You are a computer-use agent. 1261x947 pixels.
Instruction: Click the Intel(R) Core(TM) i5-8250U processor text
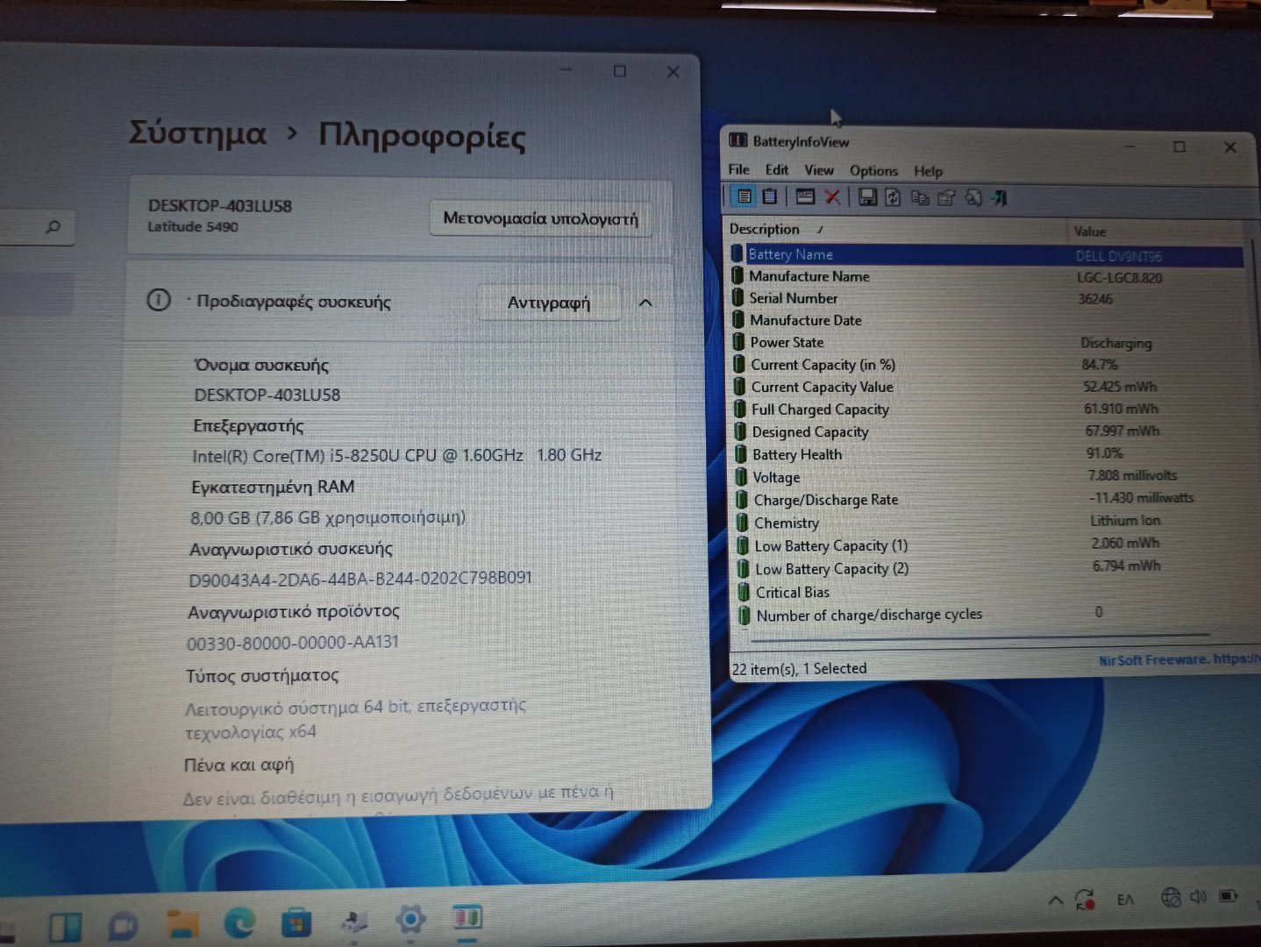pos(396,455)
